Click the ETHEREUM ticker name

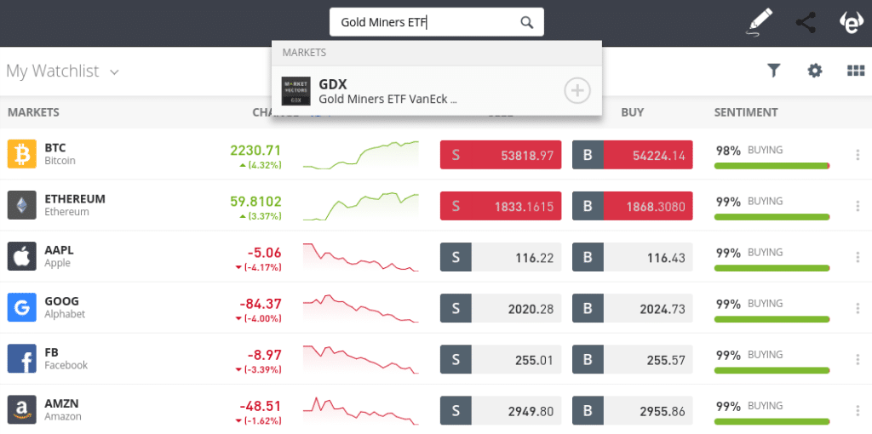(75, 199)
